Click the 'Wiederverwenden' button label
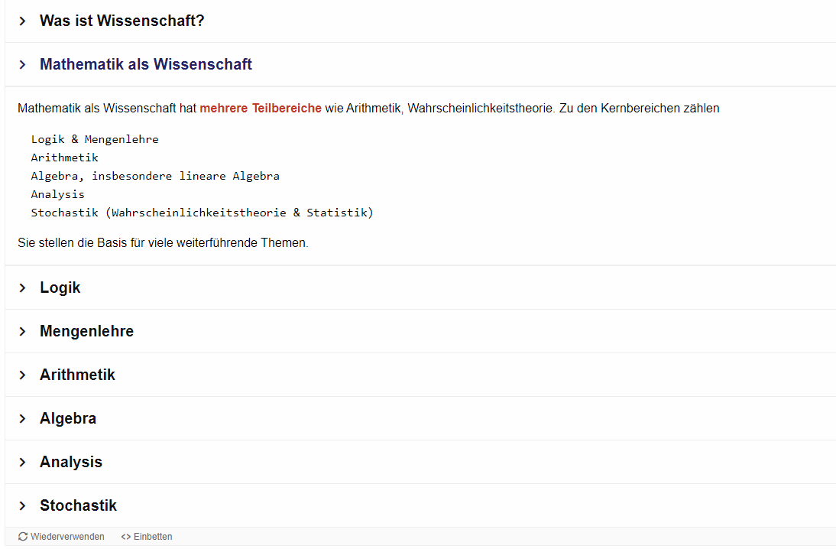The image size is (836, 549). point(67,537)
